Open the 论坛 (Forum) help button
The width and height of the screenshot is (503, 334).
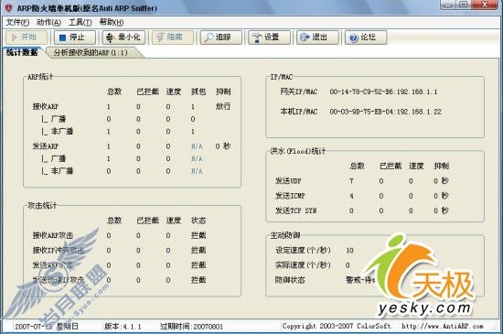pyautogui.click(x=366, y=38)
